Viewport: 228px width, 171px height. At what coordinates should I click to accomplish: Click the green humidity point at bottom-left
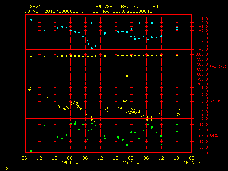click(x=31, y=151)
